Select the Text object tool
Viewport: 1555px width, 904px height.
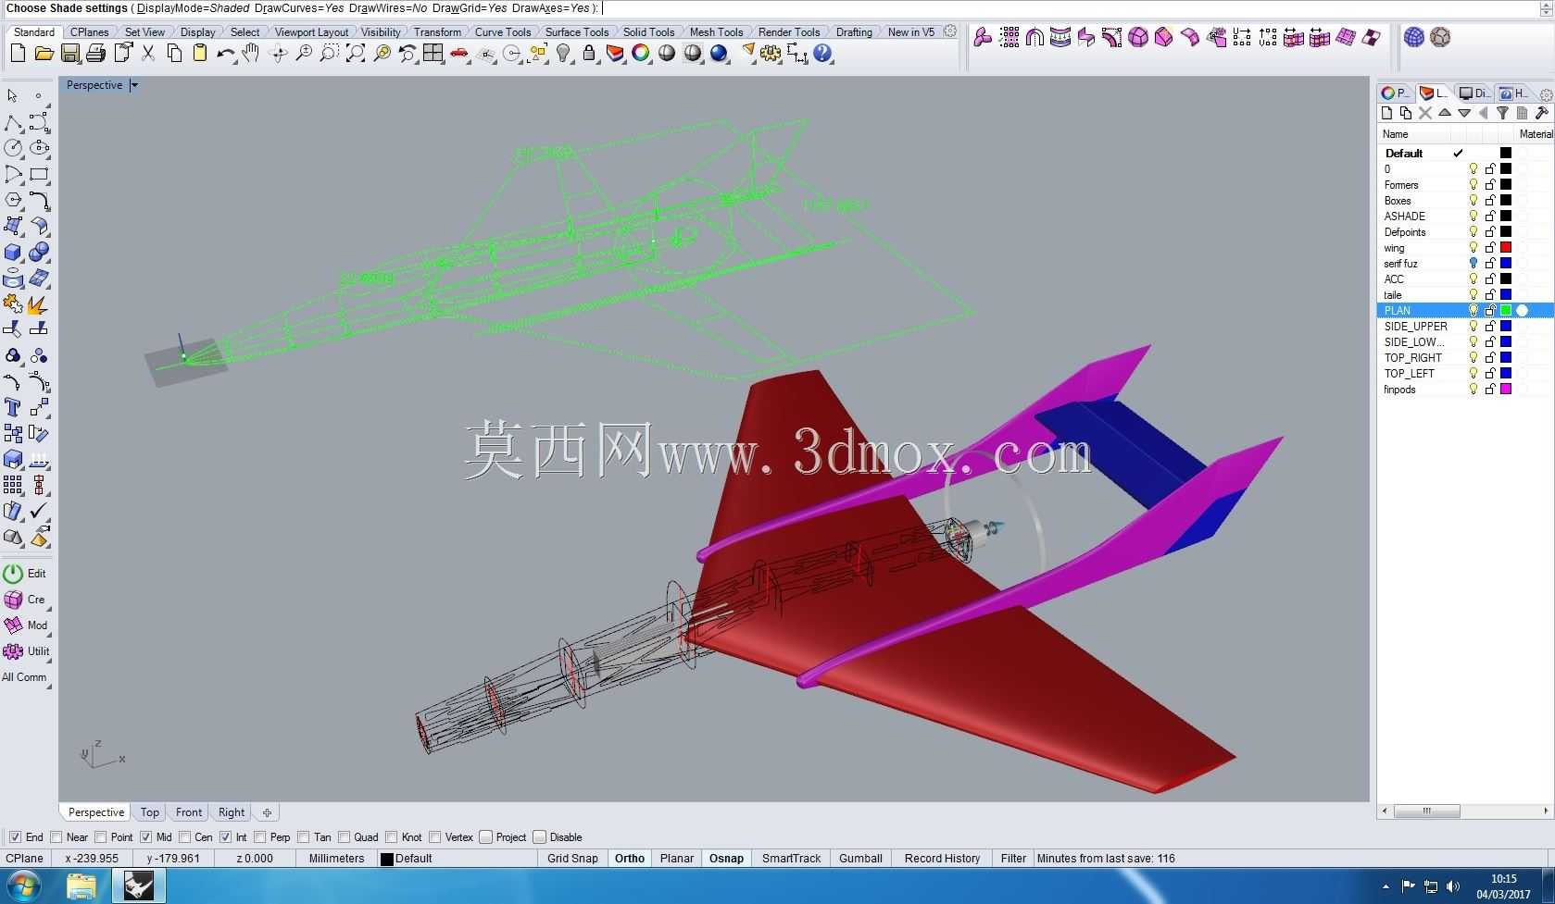[x=13, y=408]
